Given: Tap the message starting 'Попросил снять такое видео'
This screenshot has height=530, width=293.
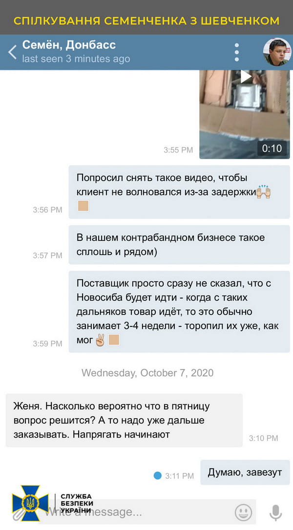Looking at the screenshot, I should pyautogui.click(x=179, y=192).
